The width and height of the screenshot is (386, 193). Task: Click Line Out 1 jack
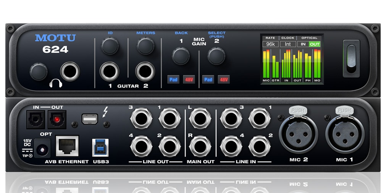click(170, 118)
